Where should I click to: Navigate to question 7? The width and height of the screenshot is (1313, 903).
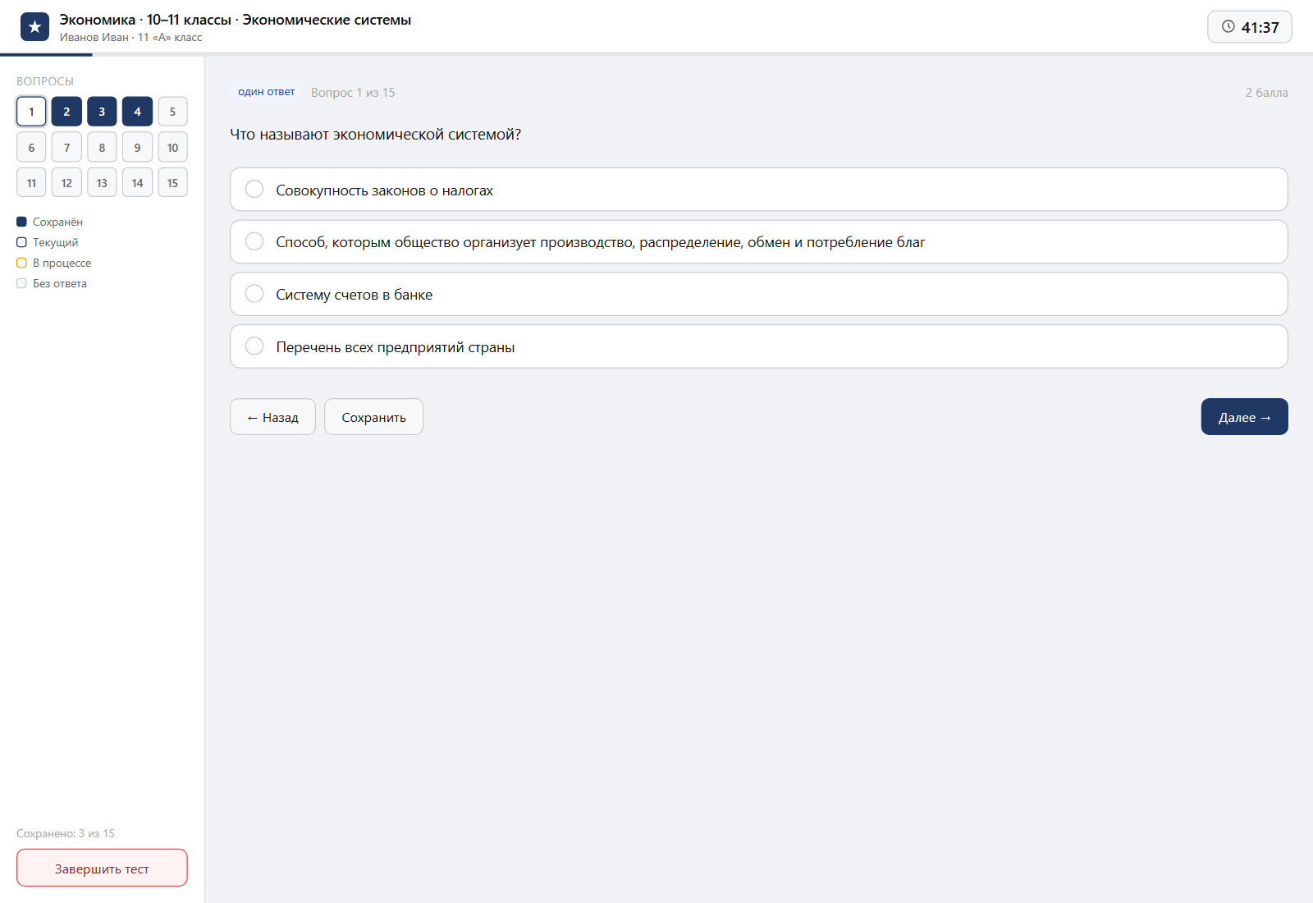click(66, 148)
